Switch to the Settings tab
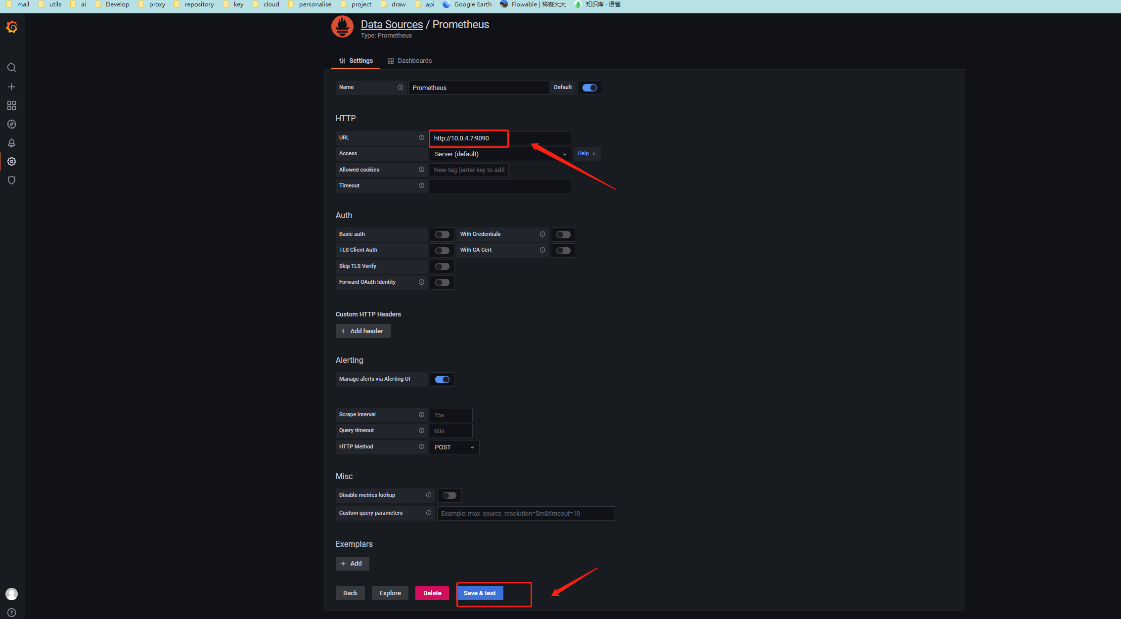The height and width of the screenshot is (619, 1121). tap(356, 61)
